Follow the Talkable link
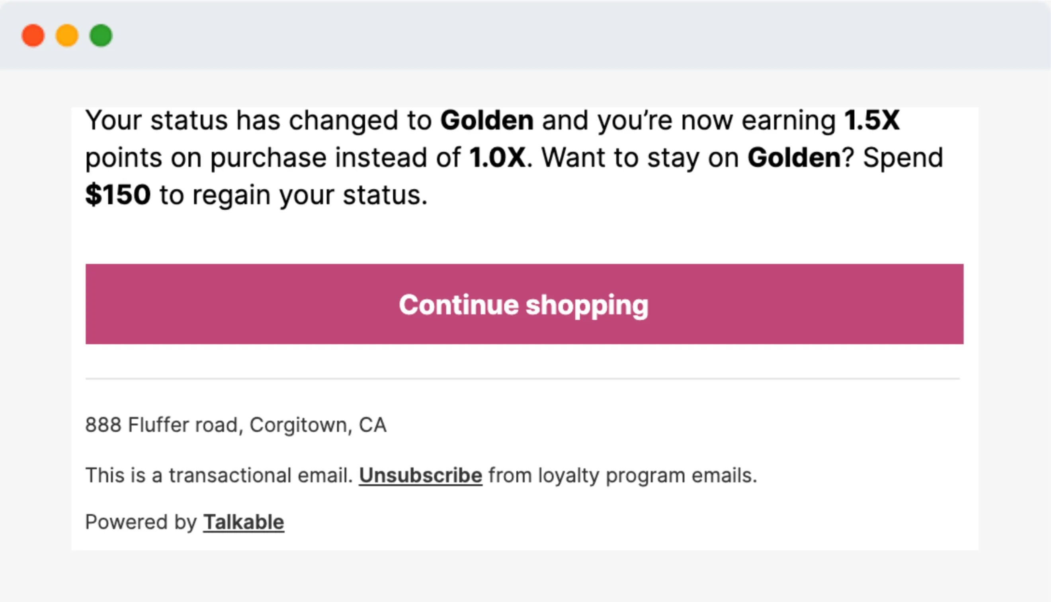This screenshot has width=1051, height=602. 243,522
